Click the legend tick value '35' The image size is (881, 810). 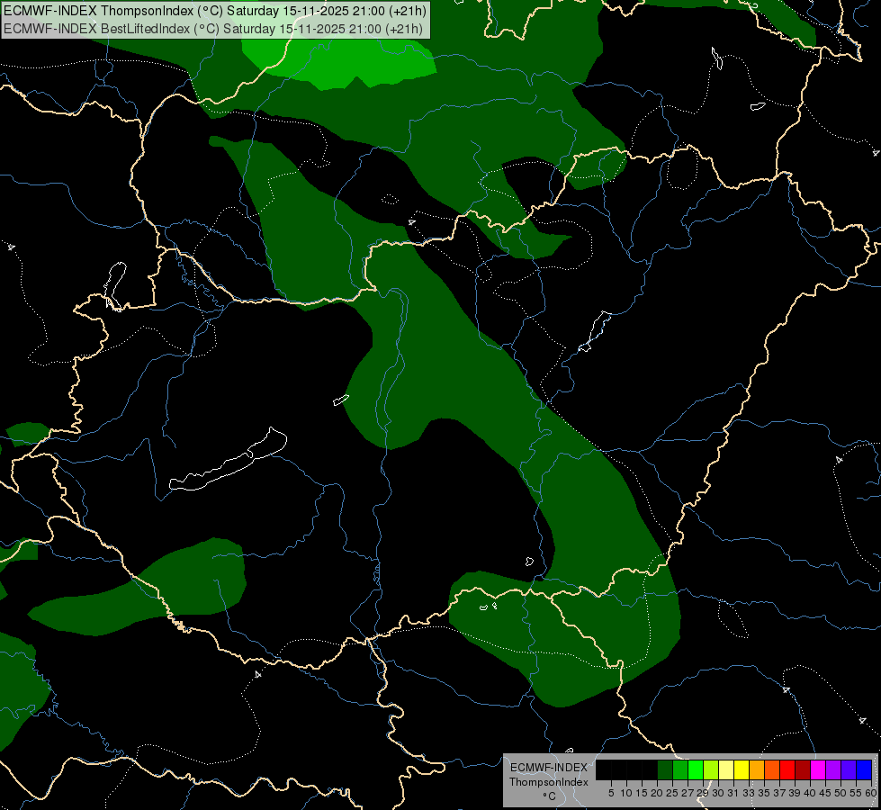click(764, 793)
